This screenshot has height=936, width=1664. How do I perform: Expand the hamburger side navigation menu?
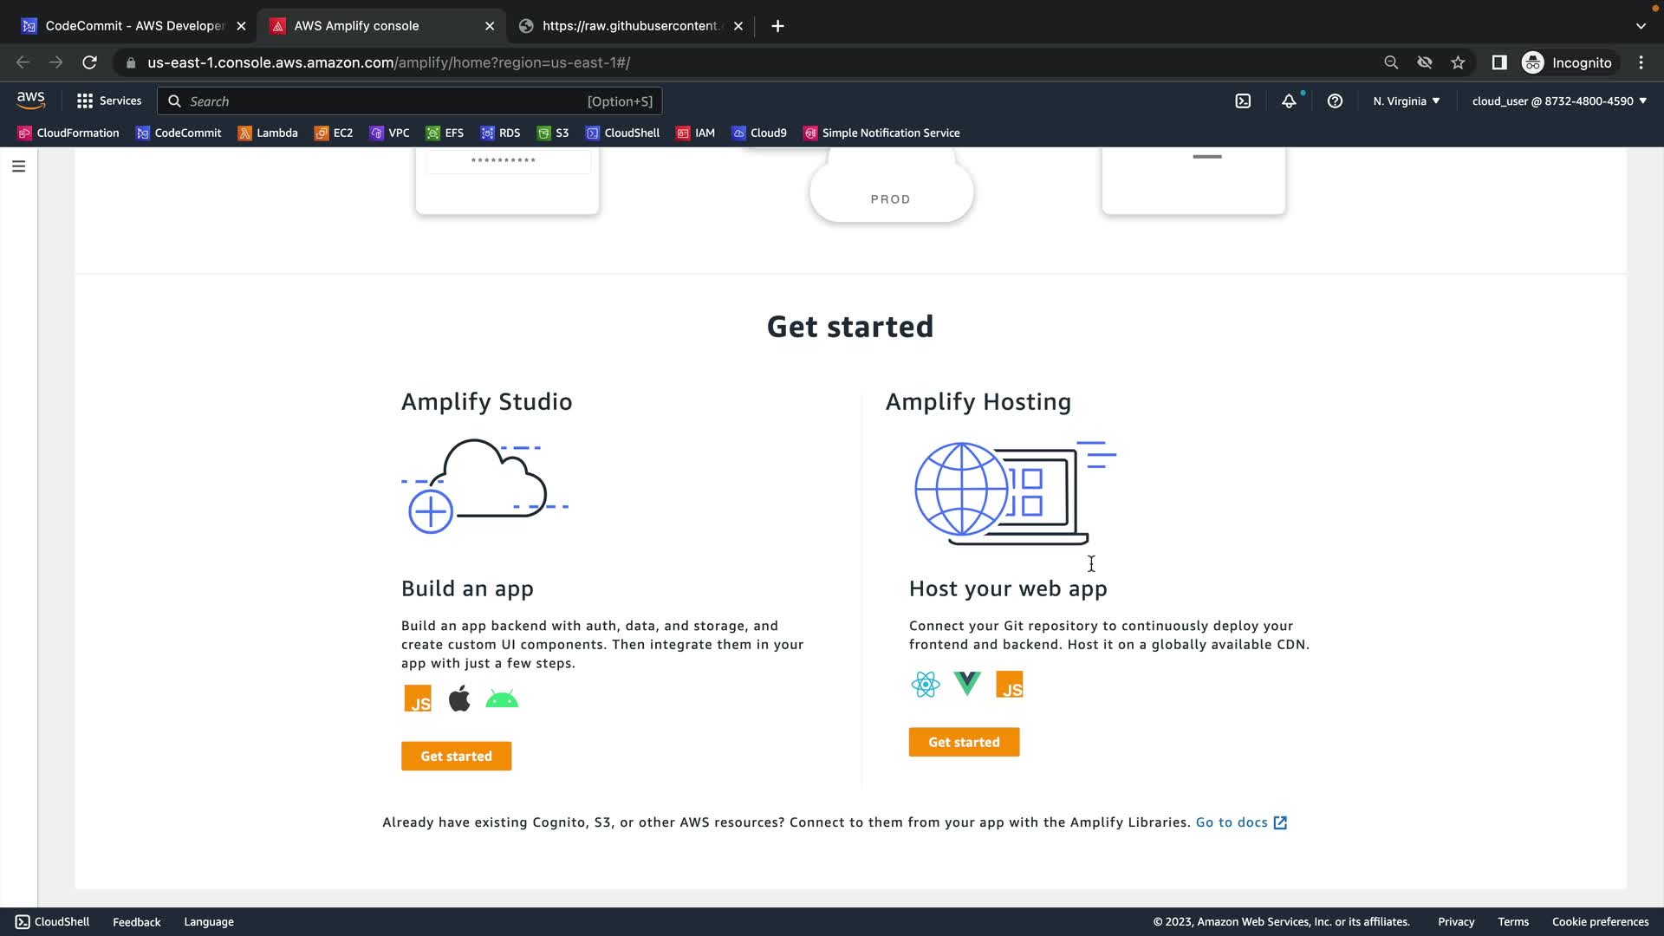point(18,166)
